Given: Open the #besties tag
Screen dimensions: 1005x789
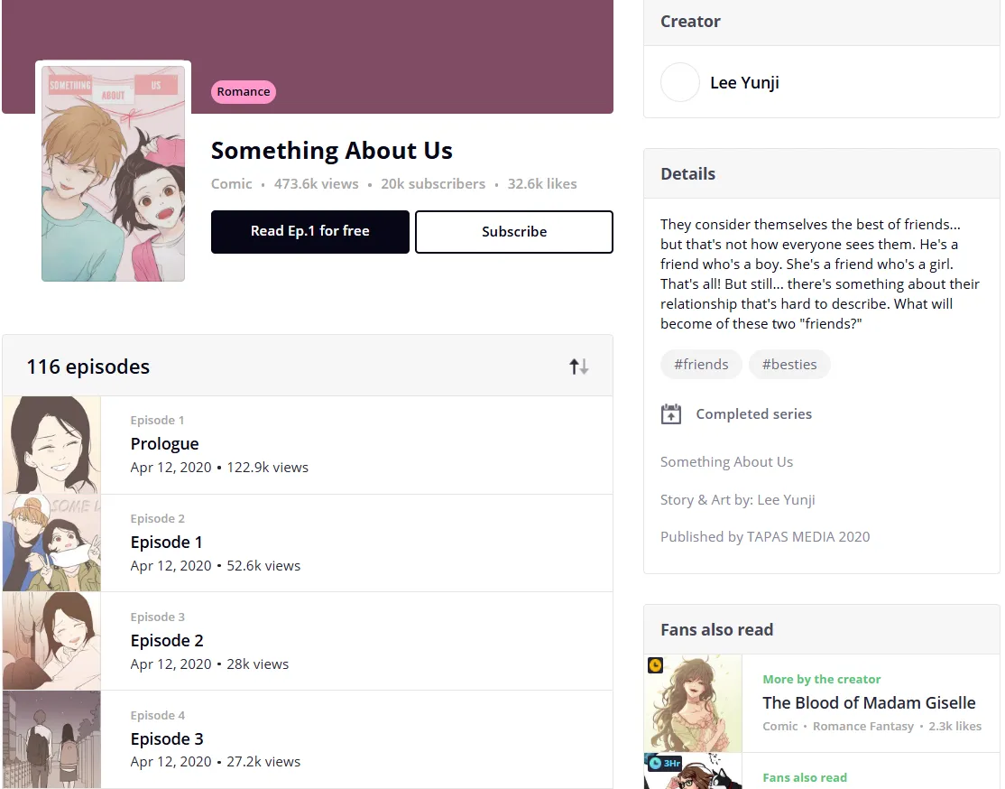Looking at the screenshot, I should (x=789, y=365).
